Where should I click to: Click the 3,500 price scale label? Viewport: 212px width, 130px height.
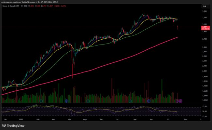[205, 11]
